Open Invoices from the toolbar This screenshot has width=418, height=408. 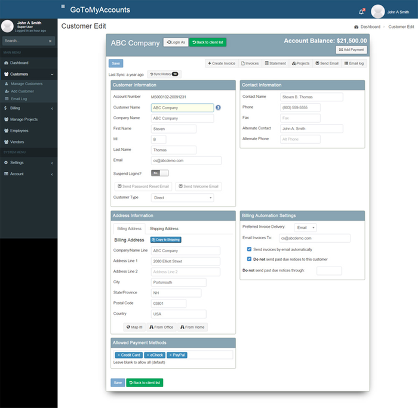pos(250,63)
